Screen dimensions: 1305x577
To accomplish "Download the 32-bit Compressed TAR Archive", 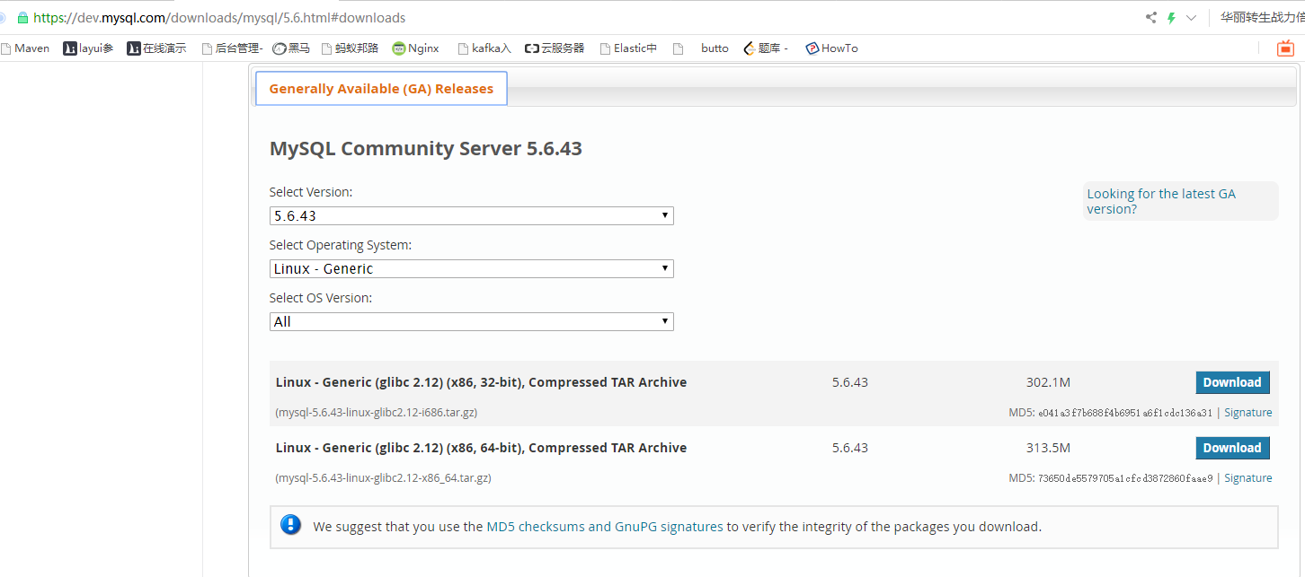I will click(1232, 382).
